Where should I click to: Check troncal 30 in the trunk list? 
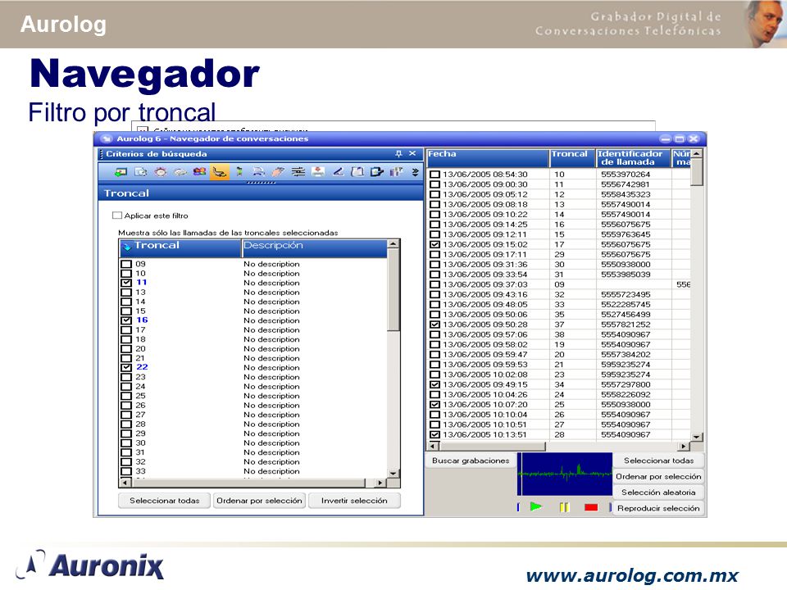126,443
